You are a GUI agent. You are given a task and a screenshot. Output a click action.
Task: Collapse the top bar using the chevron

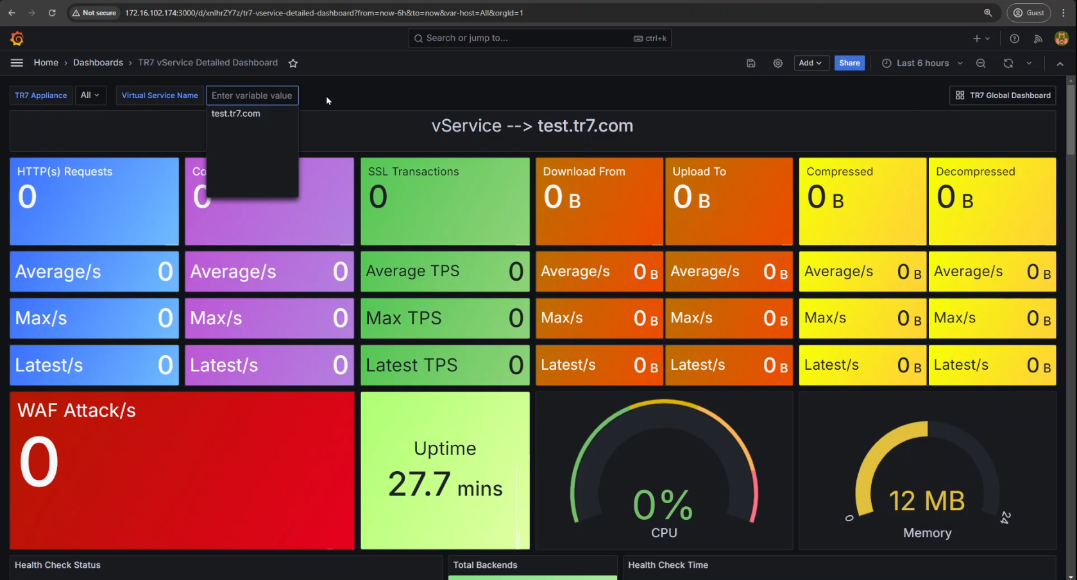coord(1060,63)
